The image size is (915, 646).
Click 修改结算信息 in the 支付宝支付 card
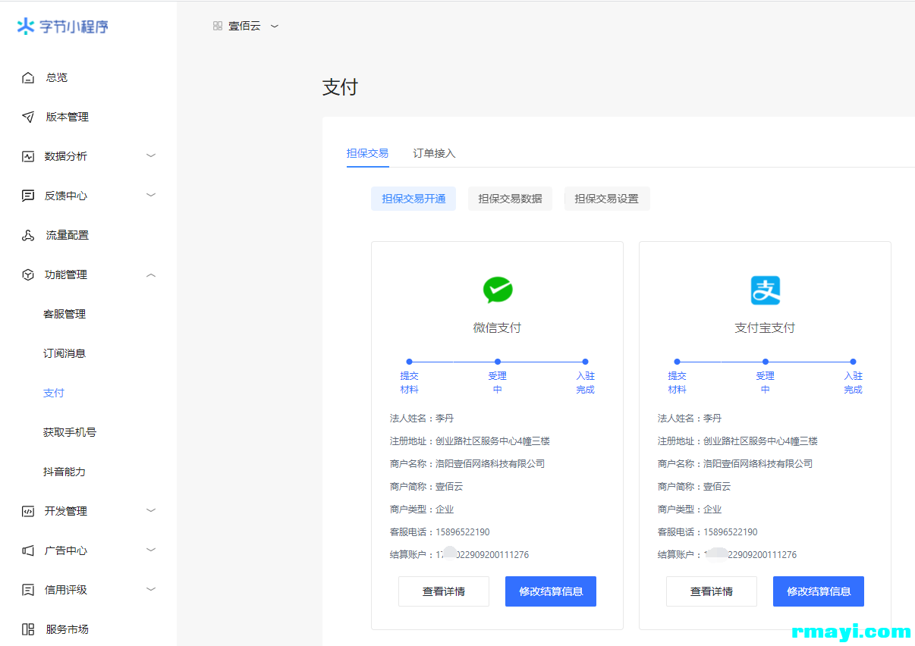pyautogui.click(x=819, y=591)
